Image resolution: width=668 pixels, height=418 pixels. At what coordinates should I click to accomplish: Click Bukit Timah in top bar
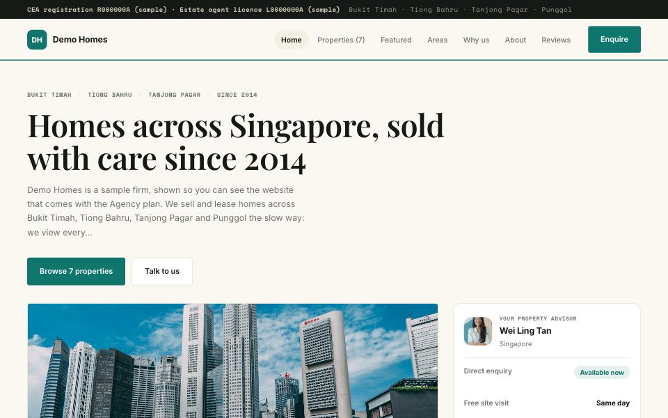(372, 9)
